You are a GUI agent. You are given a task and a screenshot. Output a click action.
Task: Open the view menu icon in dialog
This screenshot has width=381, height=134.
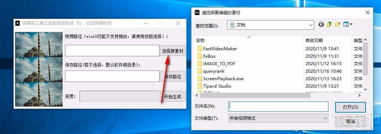click(346, 25)
